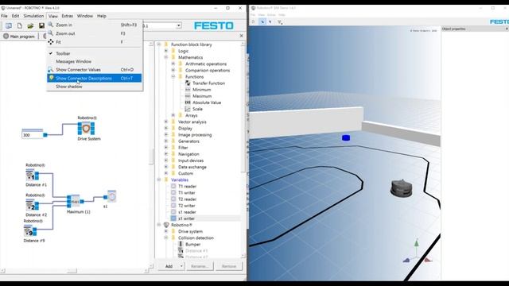Click the Fit arrows icon
This screenshot has width=509, height=286.
tap(51, 42)
